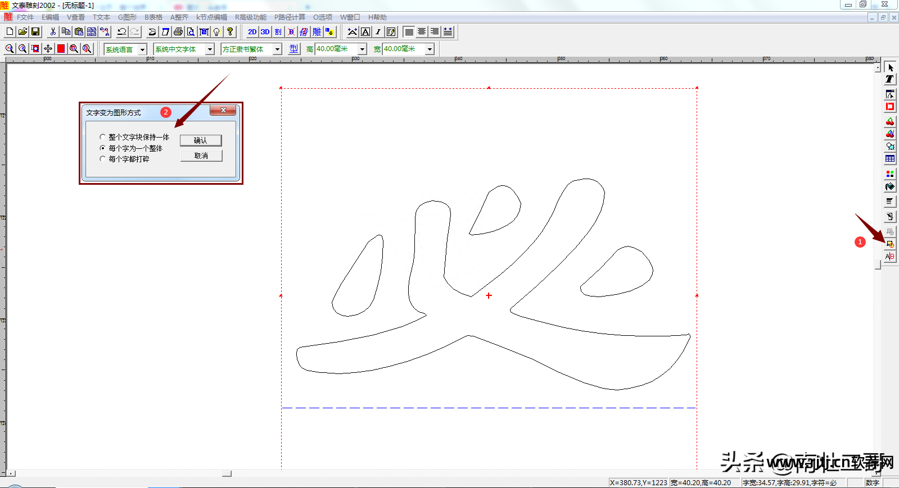This screenshot has height=488, width=899.
Task: Click the 2D view toolbar icon
Action: pyautogui.click(x=252, y=32)
